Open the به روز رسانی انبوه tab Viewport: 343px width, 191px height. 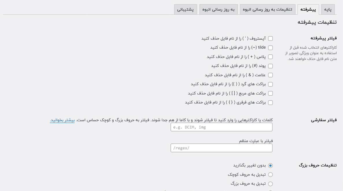218,10
